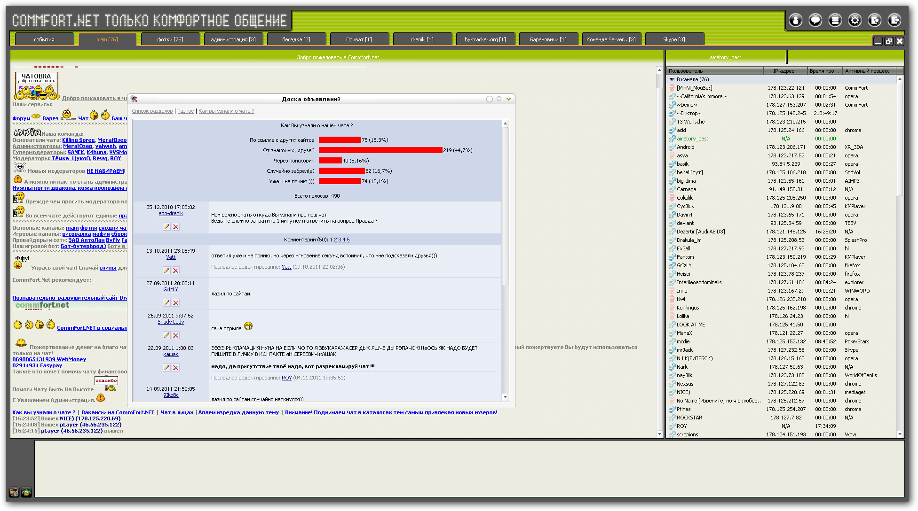The height and width of the screenshot is (511, 918).
Task: Delete Shady Lady's comment with red X
Action: 175,335
